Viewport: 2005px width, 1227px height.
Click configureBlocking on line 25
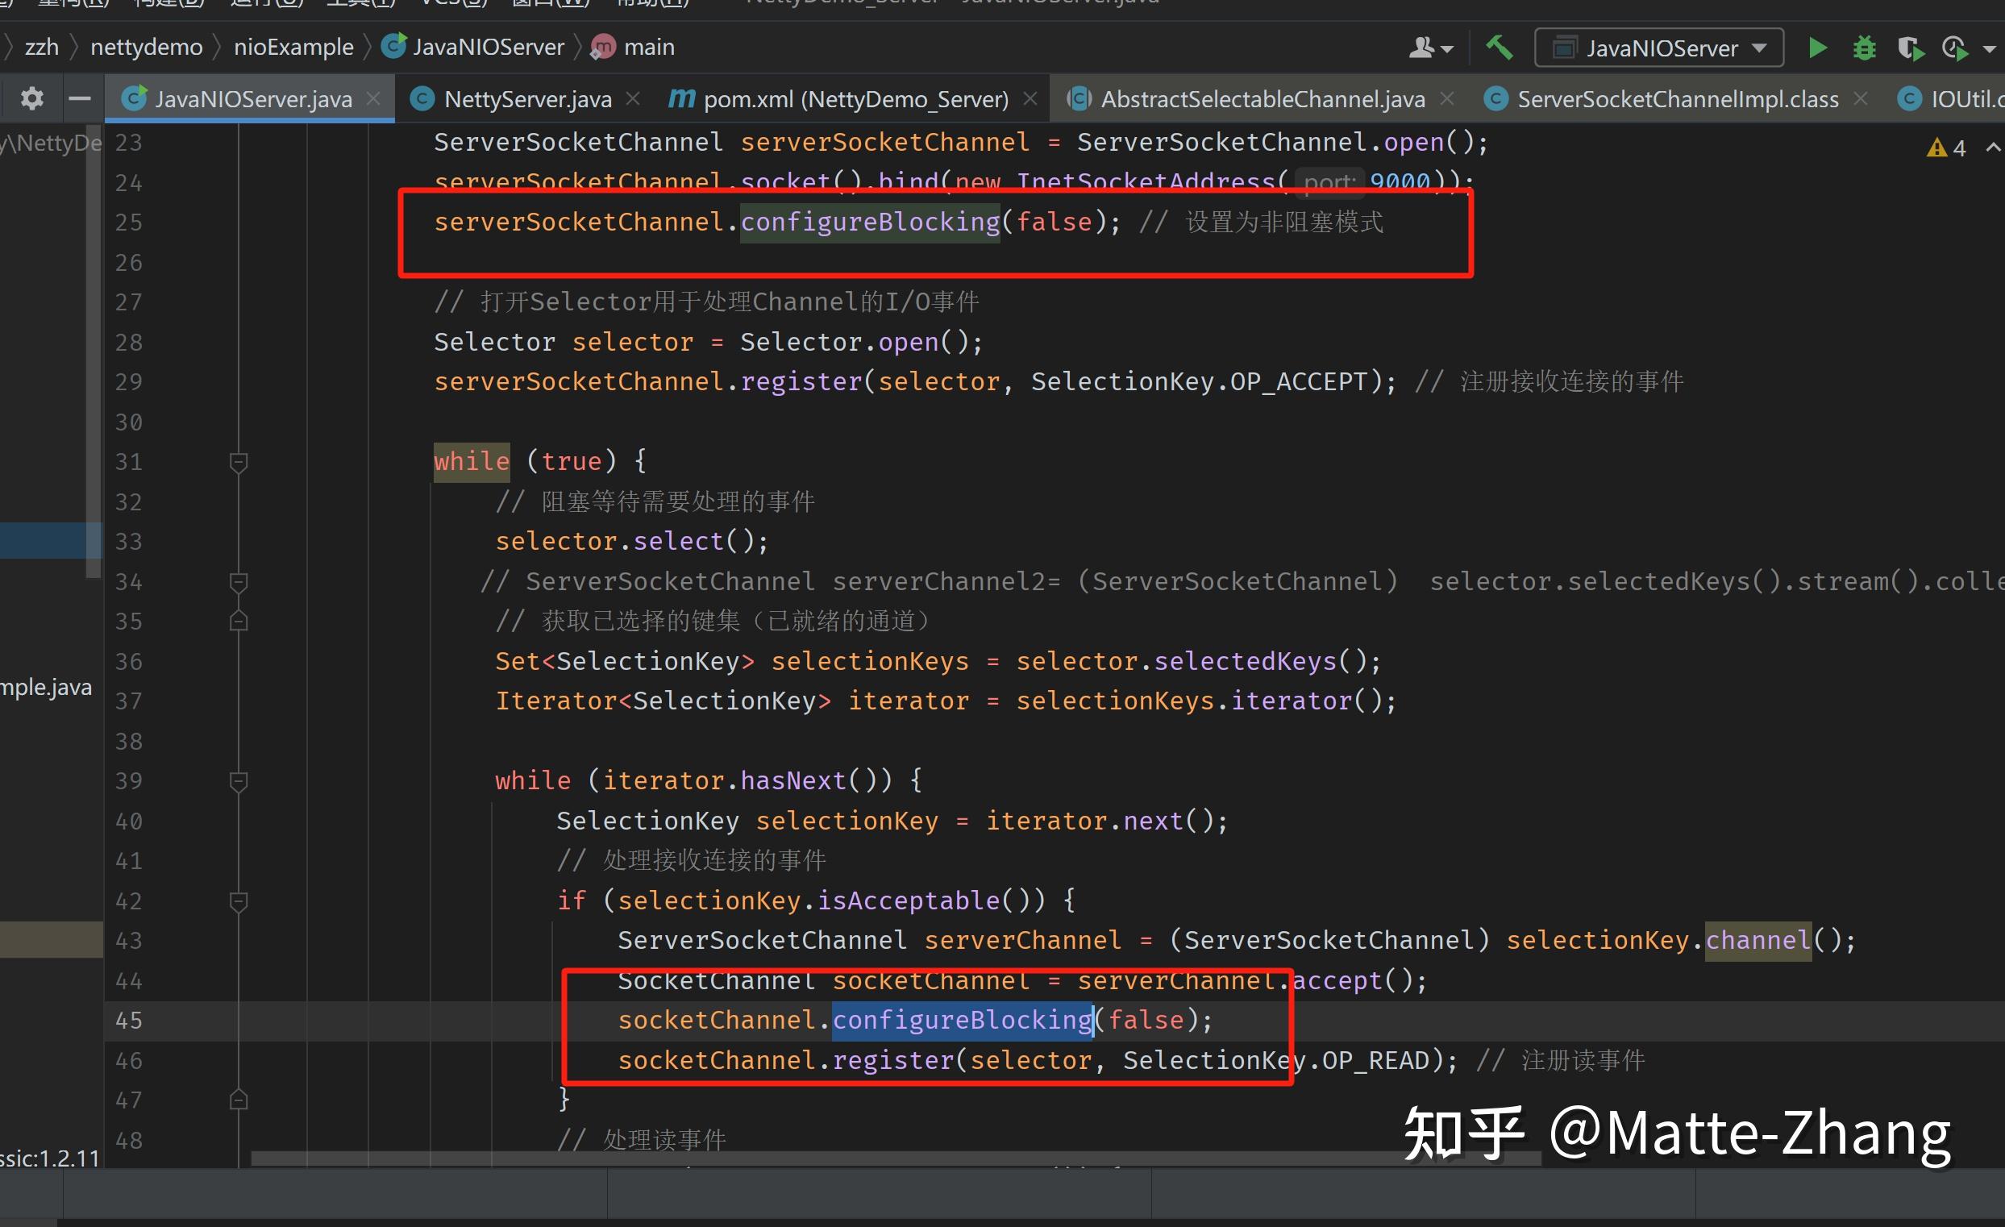(870, 223)
